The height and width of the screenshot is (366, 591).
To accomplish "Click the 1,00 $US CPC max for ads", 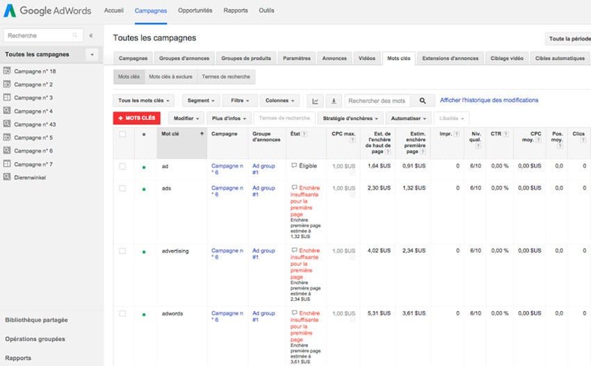I will click(343, 188).
